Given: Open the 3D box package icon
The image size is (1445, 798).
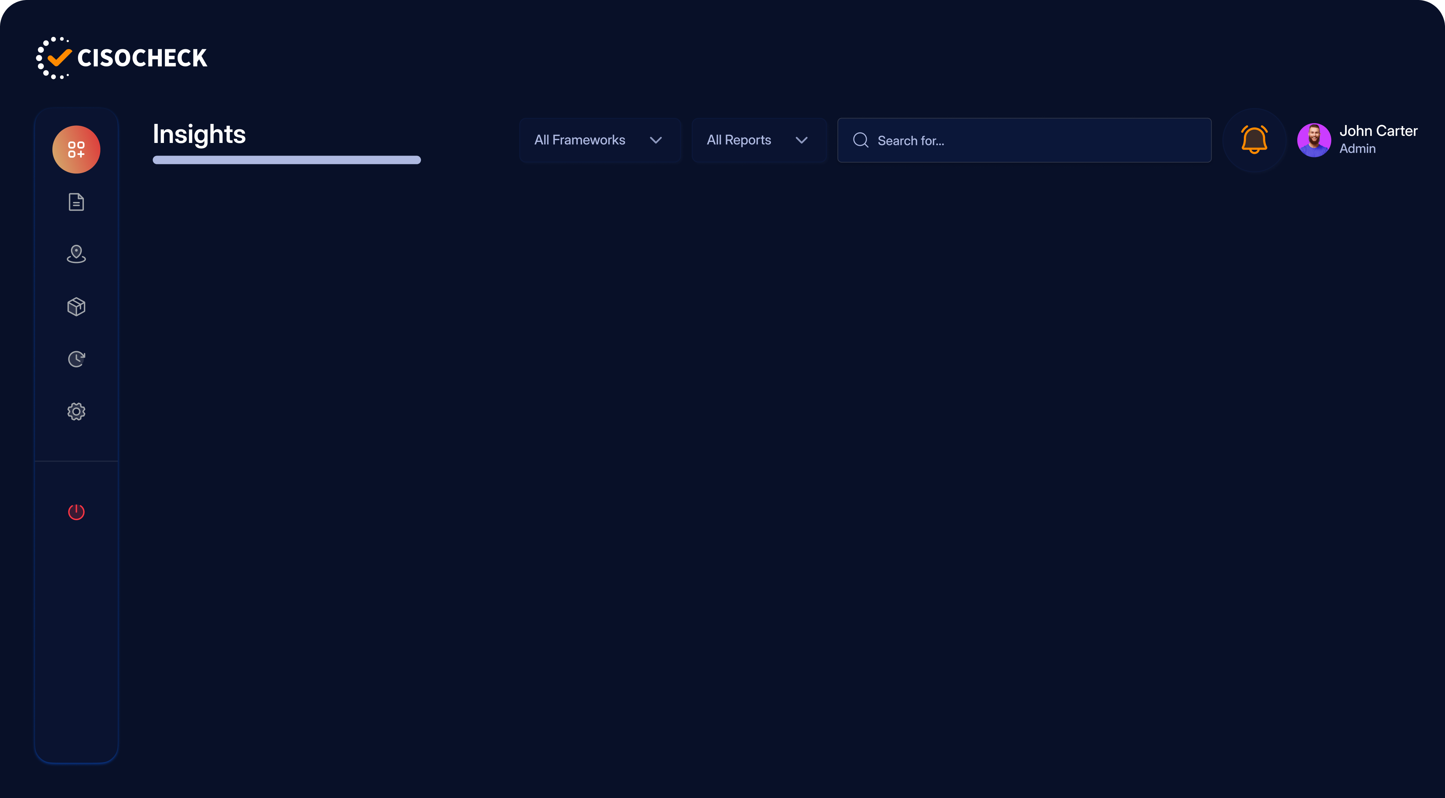Looking at the screenshot, I should 76,306.
